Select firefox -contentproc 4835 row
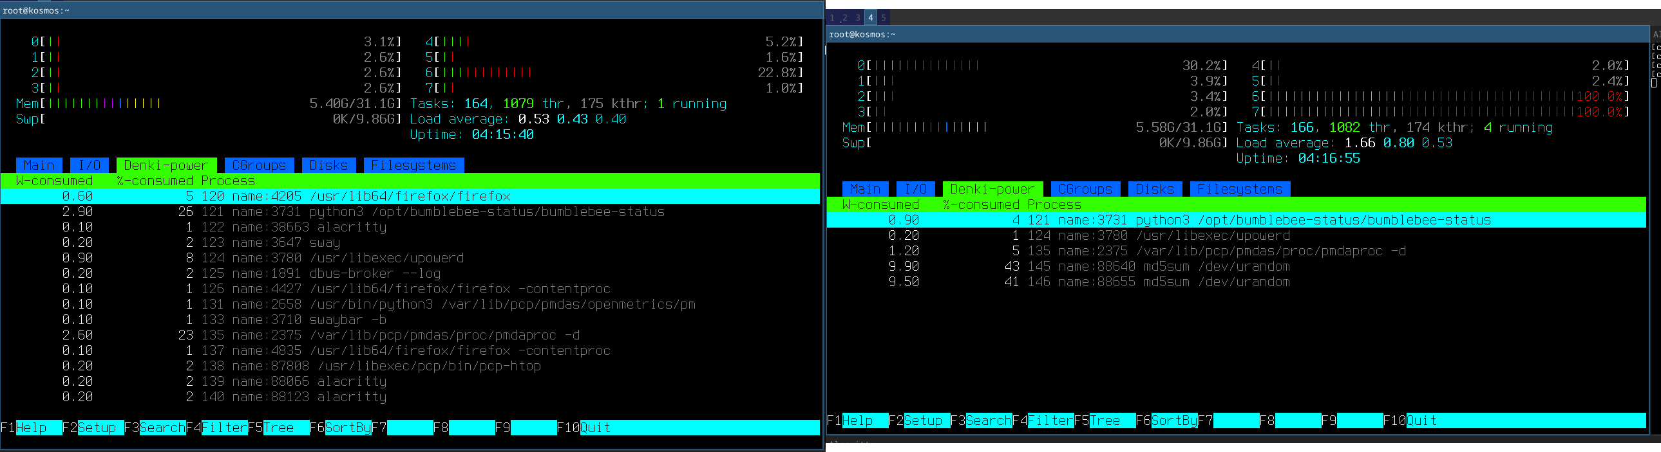This screenshot has height=452, width=1661. (410, 351)
